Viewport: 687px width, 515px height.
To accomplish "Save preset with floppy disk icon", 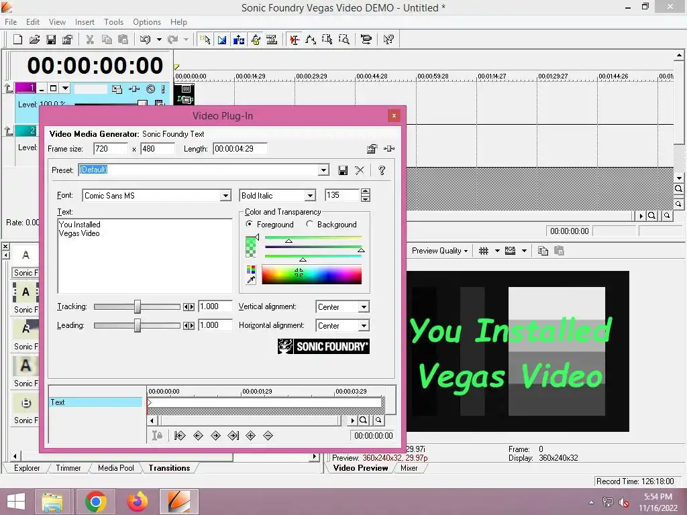I will coord(343,170).
